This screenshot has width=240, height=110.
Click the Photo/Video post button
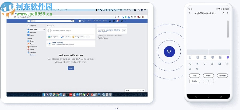coord(53,37)
